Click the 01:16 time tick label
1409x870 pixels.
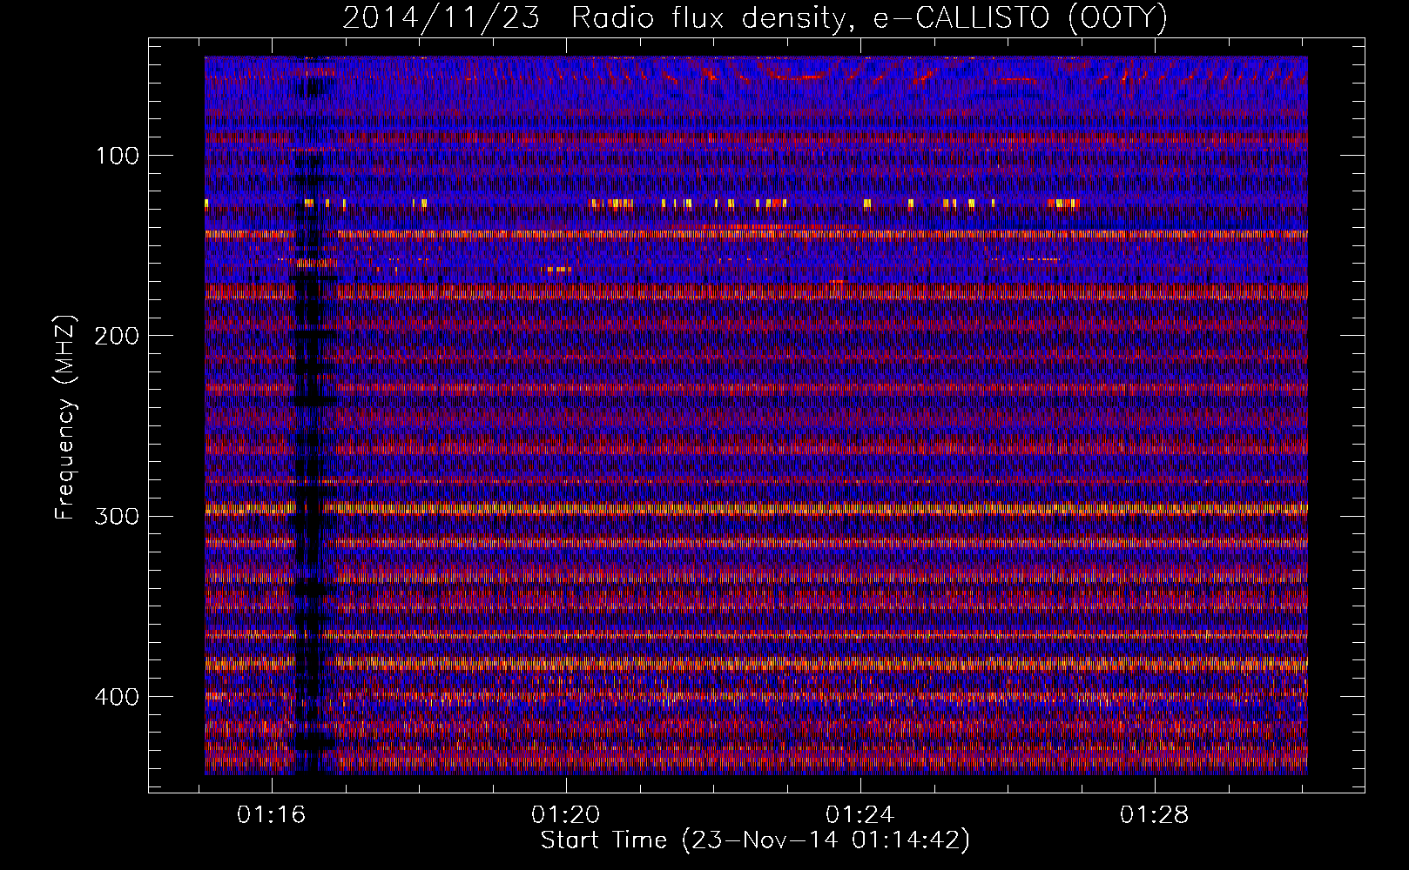pos(272,815)
